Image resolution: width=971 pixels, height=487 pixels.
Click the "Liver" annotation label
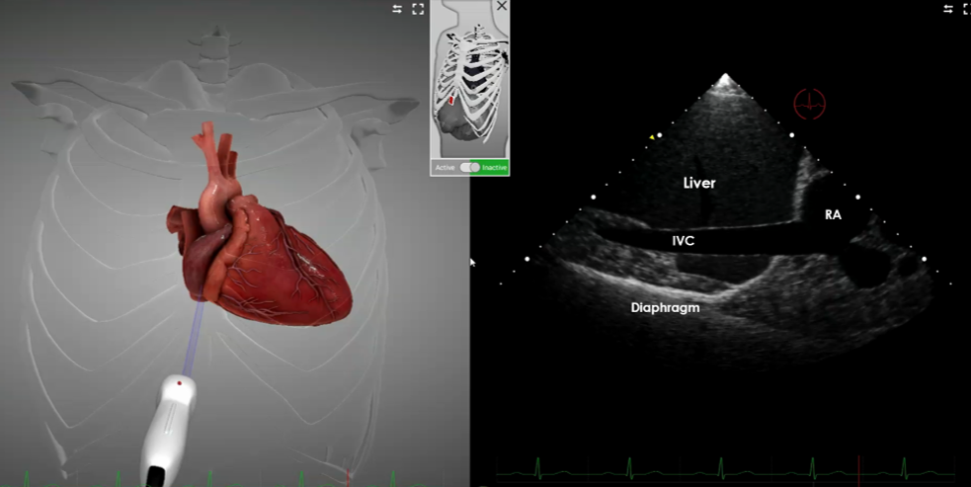(698, 184)
